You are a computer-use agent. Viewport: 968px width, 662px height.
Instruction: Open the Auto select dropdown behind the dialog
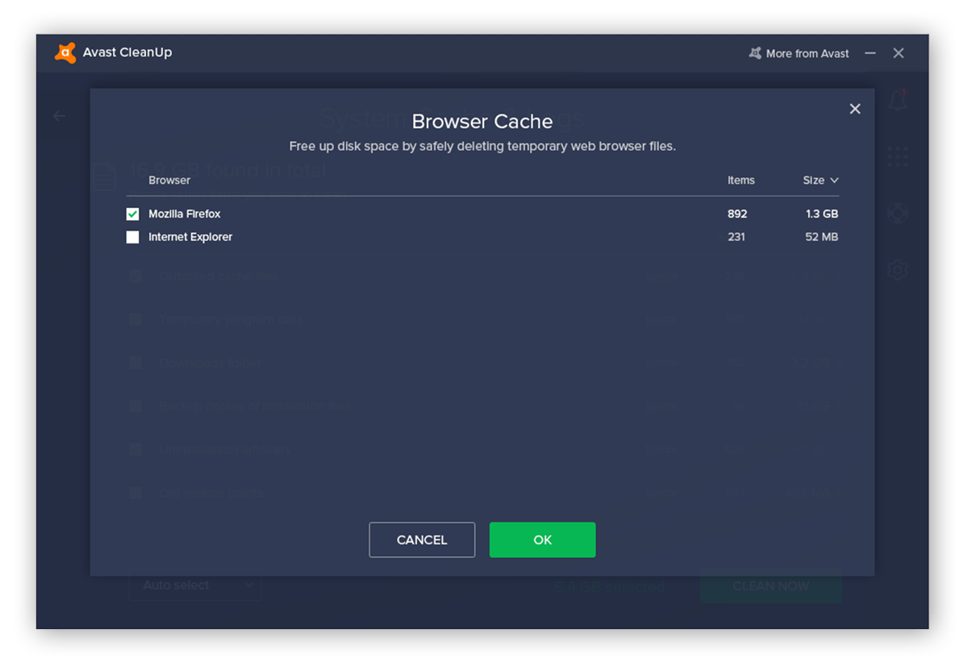tap(195, 585)
